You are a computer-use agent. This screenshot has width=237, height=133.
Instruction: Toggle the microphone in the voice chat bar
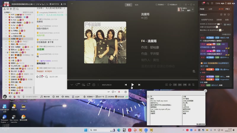coord(14,97)
